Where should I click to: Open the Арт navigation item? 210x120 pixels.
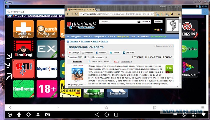133,36
